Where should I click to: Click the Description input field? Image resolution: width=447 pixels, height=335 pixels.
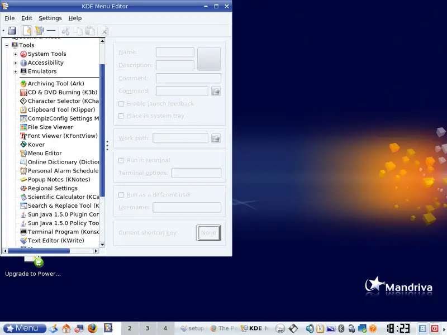[175, 65]
